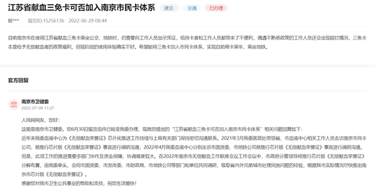375x193 pixels.
Task: Click the 官方回复 section heading
Action: [18, 80]
